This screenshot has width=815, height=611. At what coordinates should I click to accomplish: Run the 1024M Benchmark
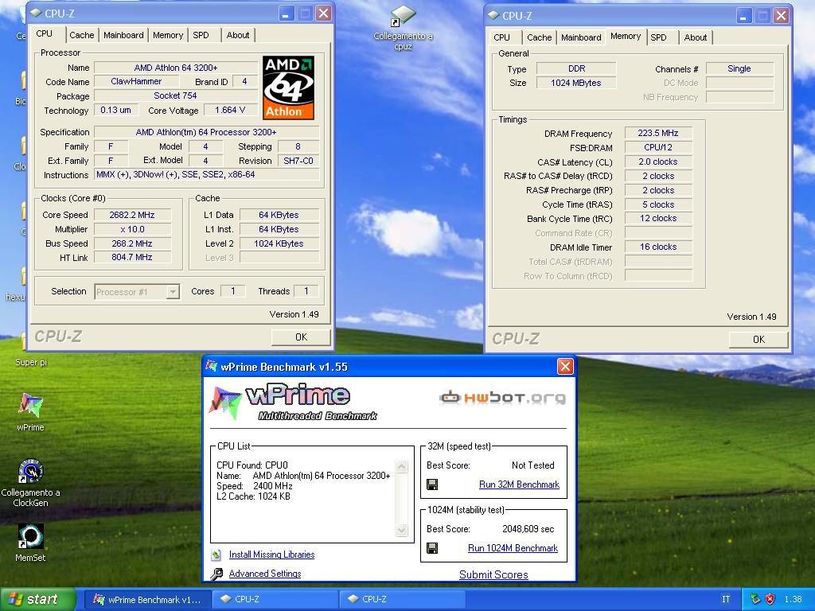(x=513, y=548)
